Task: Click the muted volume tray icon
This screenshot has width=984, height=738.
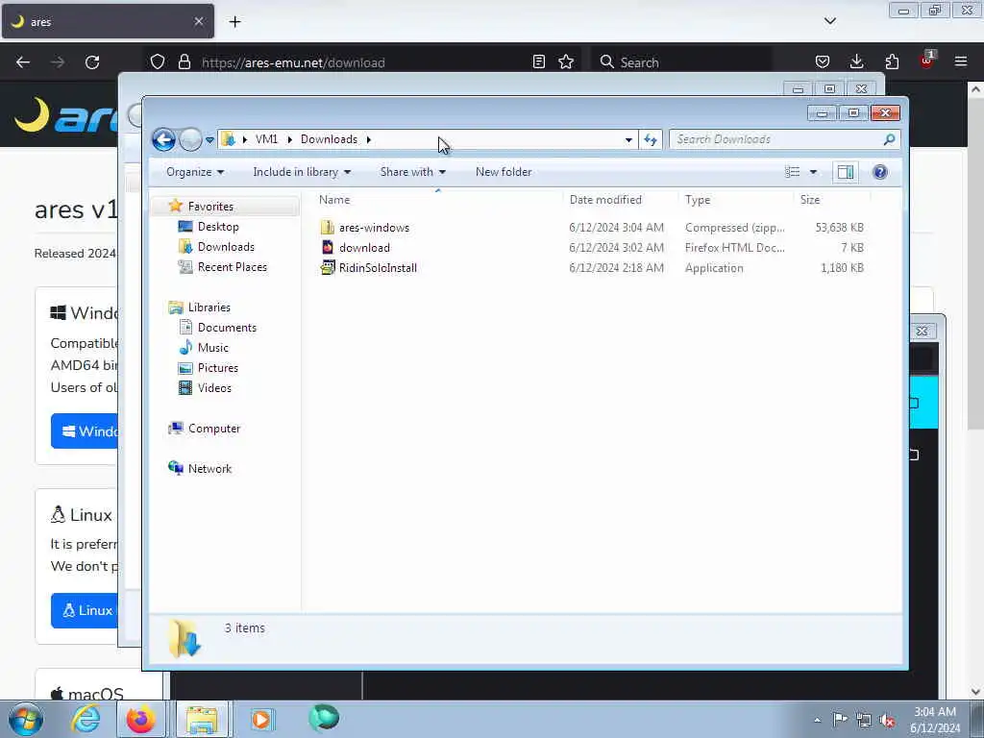Action: (887, 721)
